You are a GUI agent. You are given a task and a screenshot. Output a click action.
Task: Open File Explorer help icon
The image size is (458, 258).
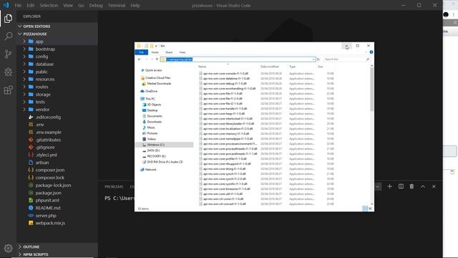click(371, 52)
